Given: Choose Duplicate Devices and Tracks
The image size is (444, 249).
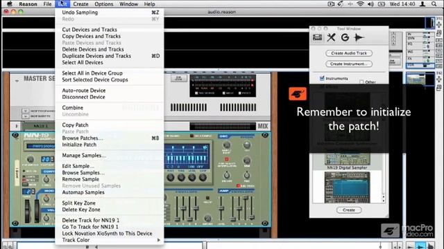Looking at the screenshot, I should tap(110, 56).
